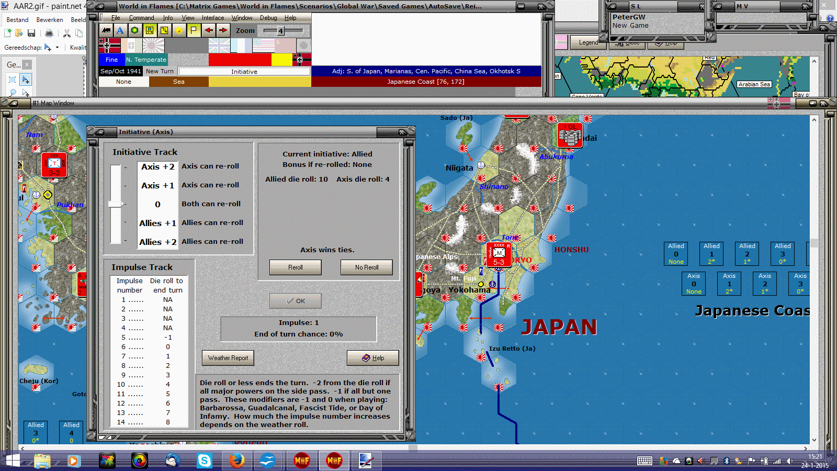Adjust the Zoom slider handle
This screenshot has height=471, width=837.
click(x=280, y=31)
